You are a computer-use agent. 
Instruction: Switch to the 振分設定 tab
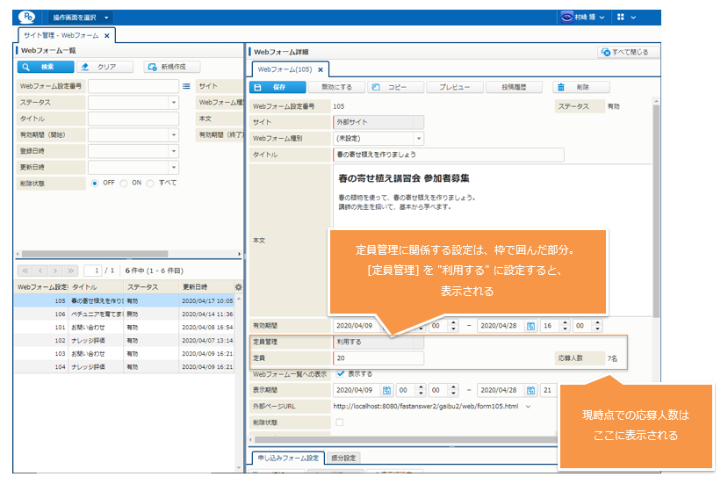click(344, 458)
